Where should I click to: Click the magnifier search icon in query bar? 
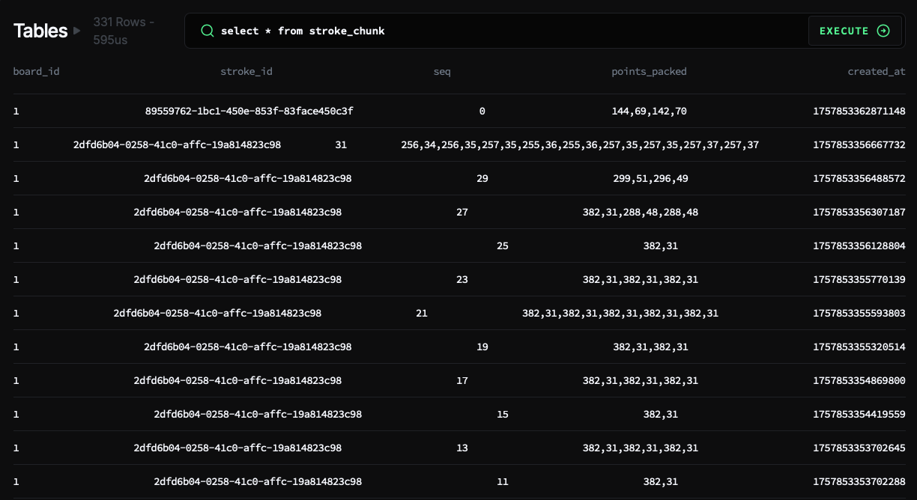click(207, 31)
